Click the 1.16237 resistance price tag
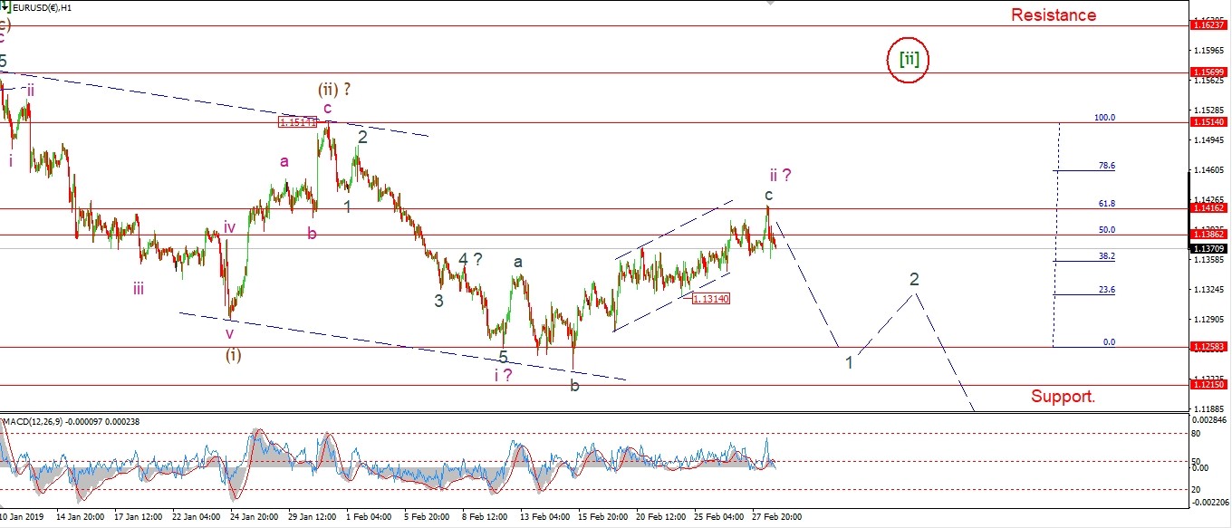Screen dimensions: 1232x528 tap(1209, 25)
